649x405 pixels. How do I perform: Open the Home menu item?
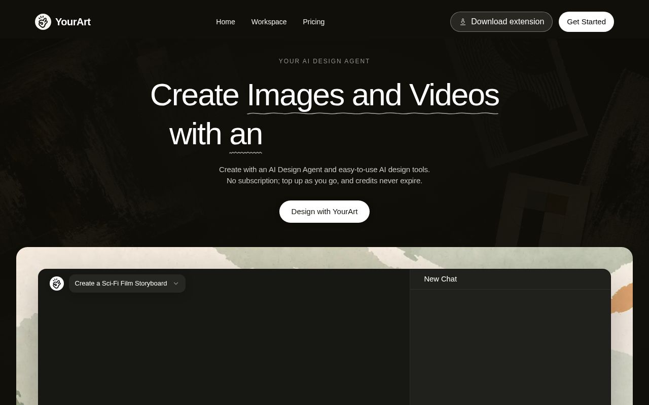pyautogui.click(x=226, y=22)
